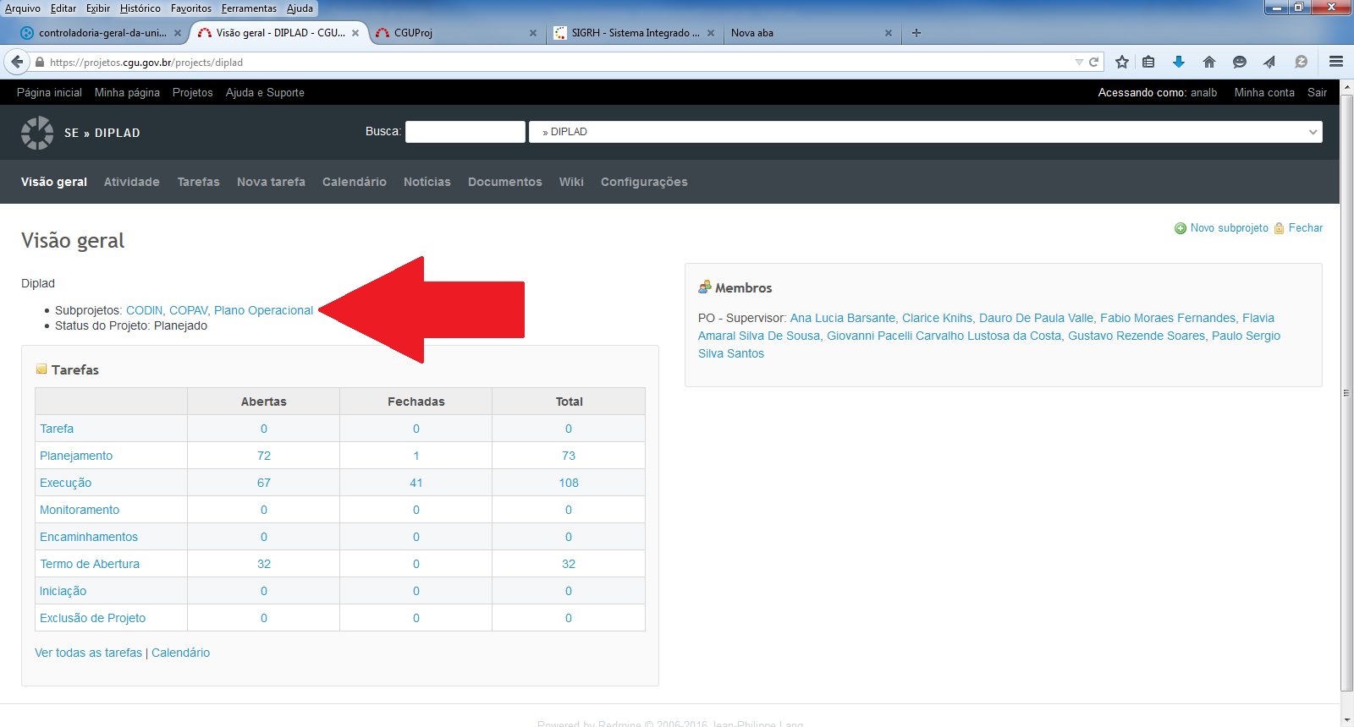The height and width of the screenshot is (727, 1354).
Task: Open the hamburger menu in the browser
Action: tap(1336, 62)
